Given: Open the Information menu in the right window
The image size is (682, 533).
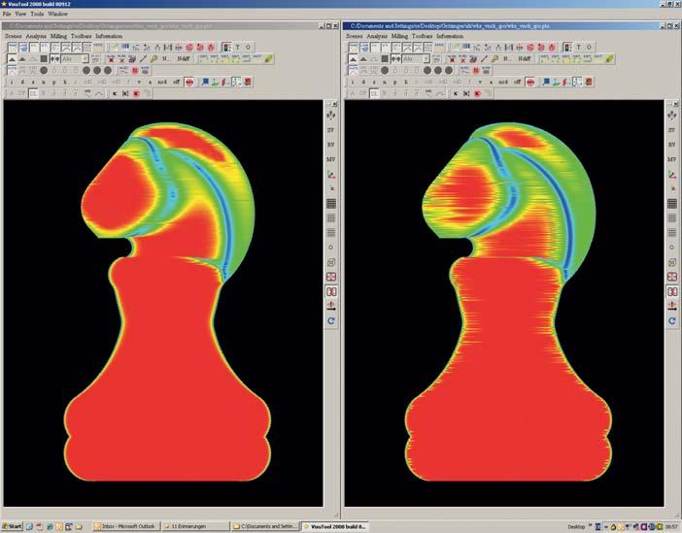Looking at the screenshot, I should coord(450,36).
